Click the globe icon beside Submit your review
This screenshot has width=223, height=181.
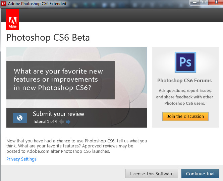click(20, 118)
